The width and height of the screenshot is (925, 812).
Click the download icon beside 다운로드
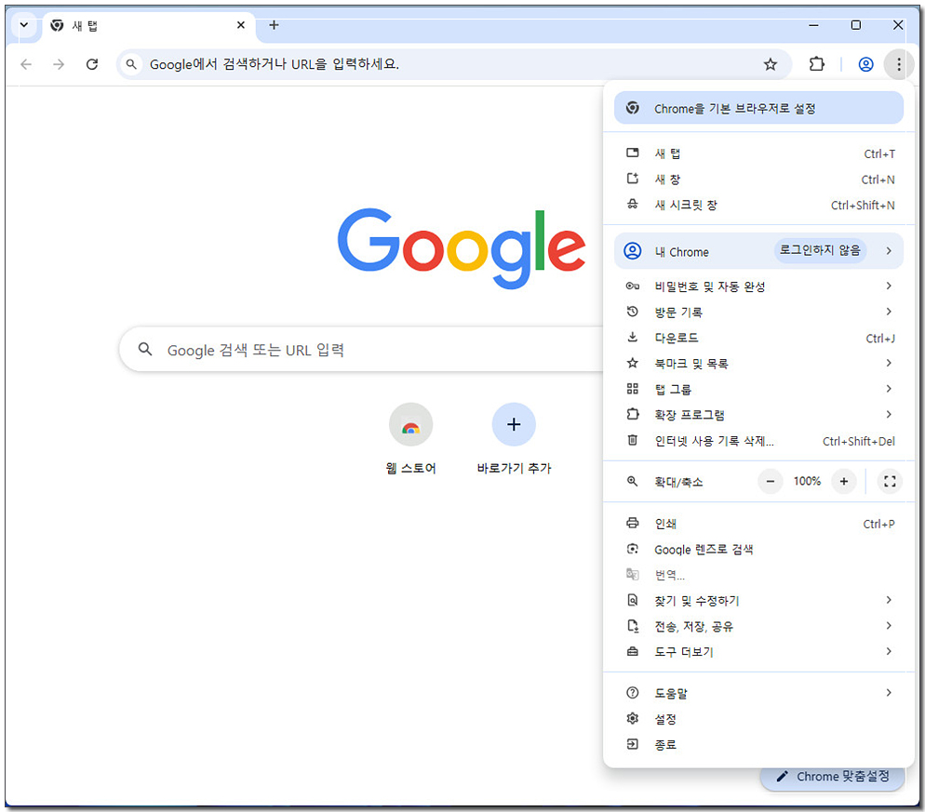pyautogui.click(x=633, y=338)
